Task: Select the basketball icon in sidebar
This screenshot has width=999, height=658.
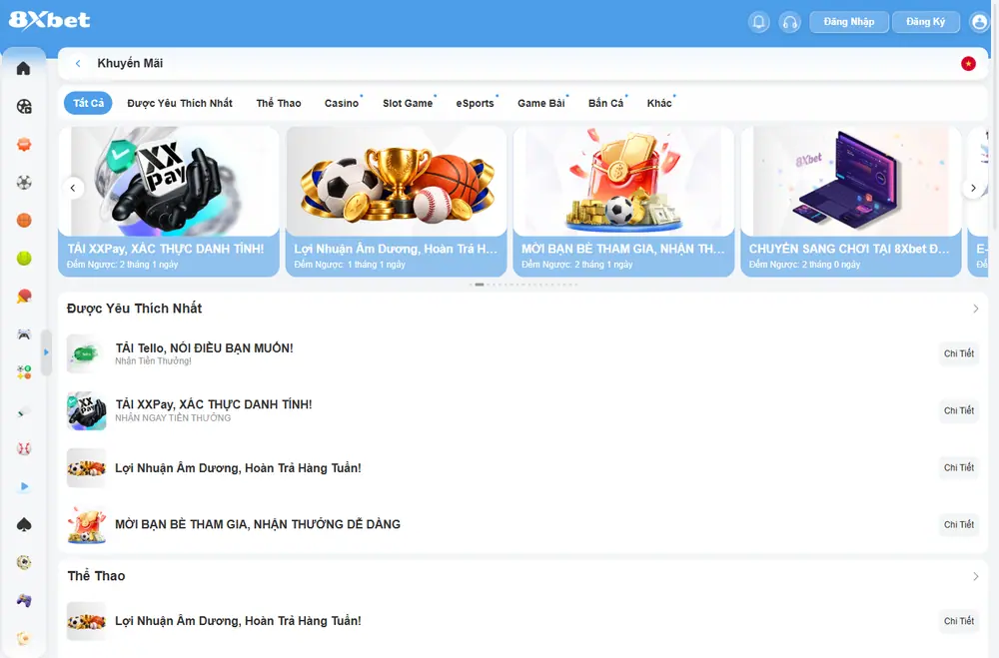Action: tap(24, 221)
